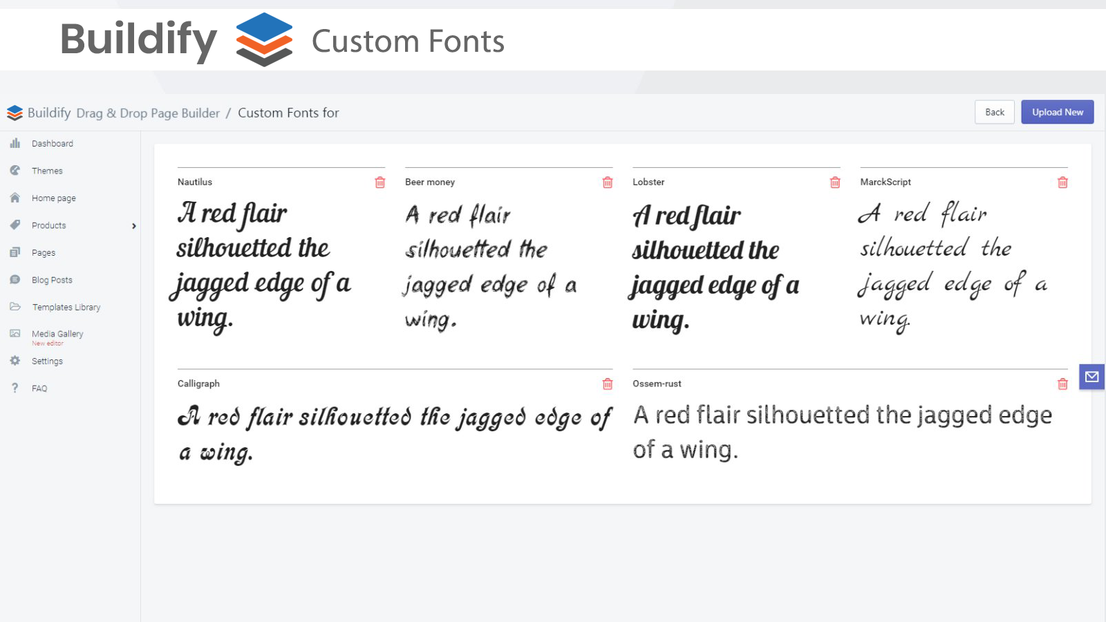The image size is (1106, 622).
Task: Click the Products tag icon
Action: (15, 225)
